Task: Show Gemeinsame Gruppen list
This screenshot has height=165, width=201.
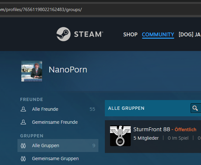Action: click(x=55, y=159)
